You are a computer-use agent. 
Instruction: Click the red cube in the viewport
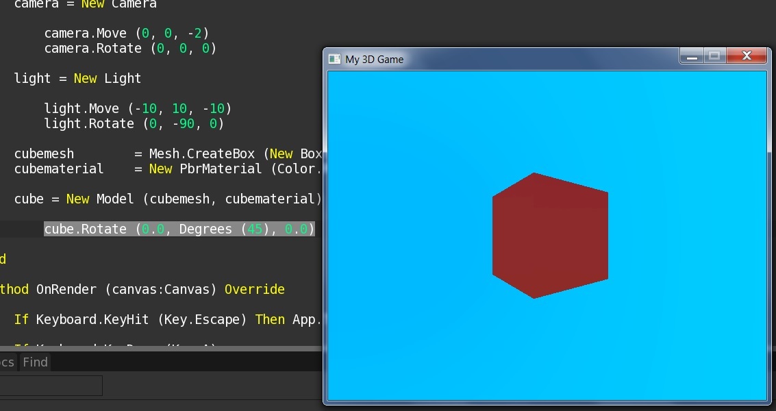point(549,236)
